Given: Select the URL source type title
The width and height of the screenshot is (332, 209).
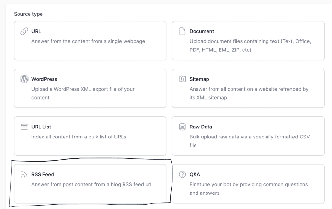Looking at the screenshot, I should click(36, 31).
